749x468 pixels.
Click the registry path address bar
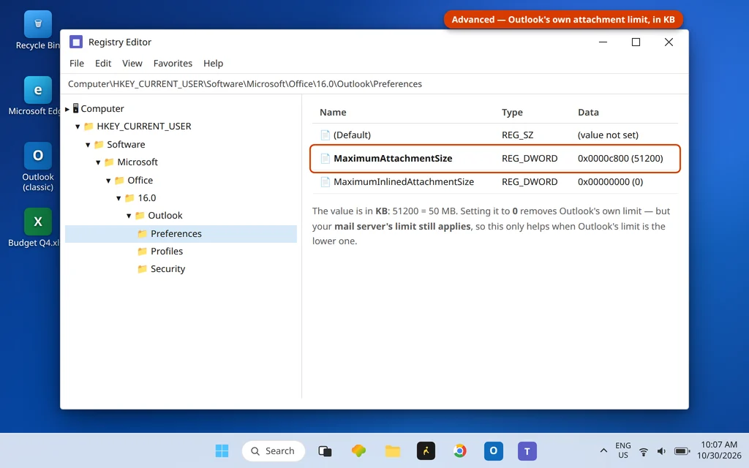(x=374, y=84)
